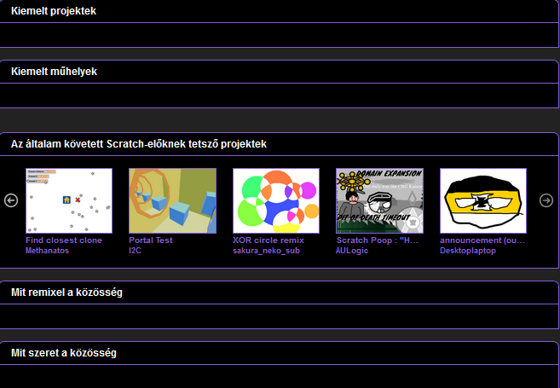Click the right carousel arrow
The image size is (560, 388).
coord(546,200)
